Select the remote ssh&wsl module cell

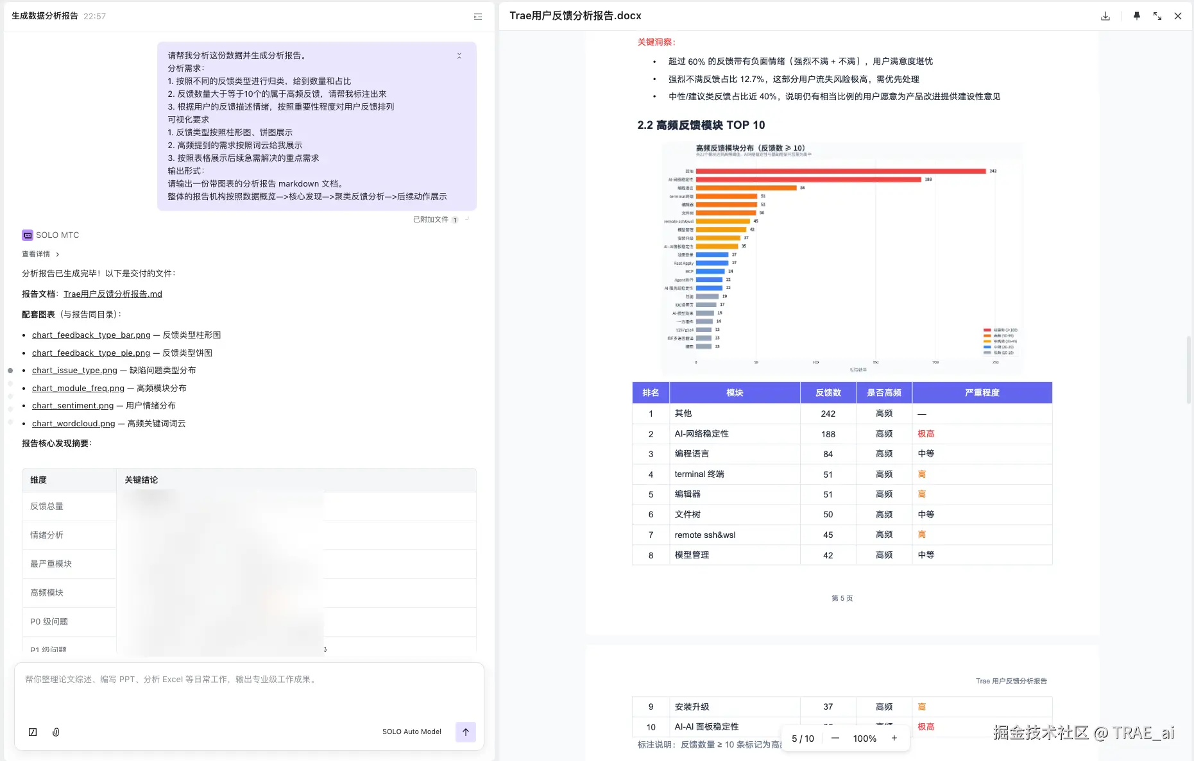pos(735,535)
